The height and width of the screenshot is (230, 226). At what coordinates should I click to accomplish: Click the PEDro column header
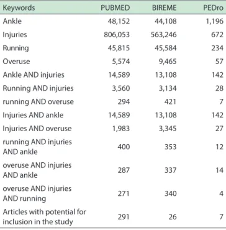tap(213, 8)
